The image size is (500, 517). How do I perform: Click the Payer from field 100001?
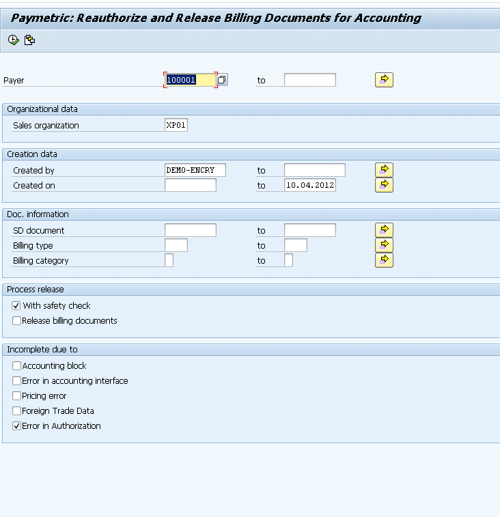[x=191, y=80]
